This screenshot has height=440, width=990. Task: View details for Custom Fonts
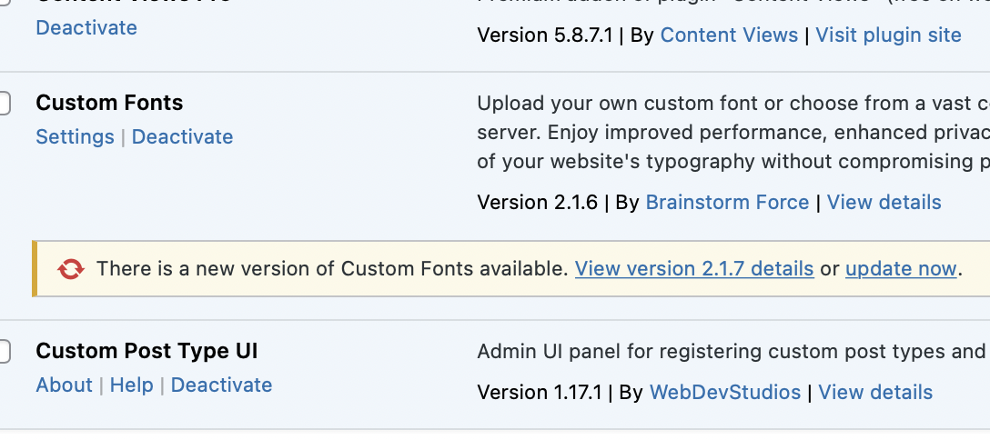pyautogui.click(x=884, y=203)
